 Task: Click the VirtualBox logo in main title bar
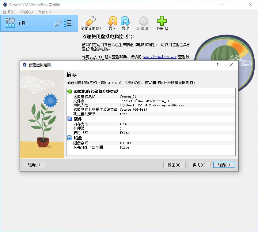click(x=5, y=5)
